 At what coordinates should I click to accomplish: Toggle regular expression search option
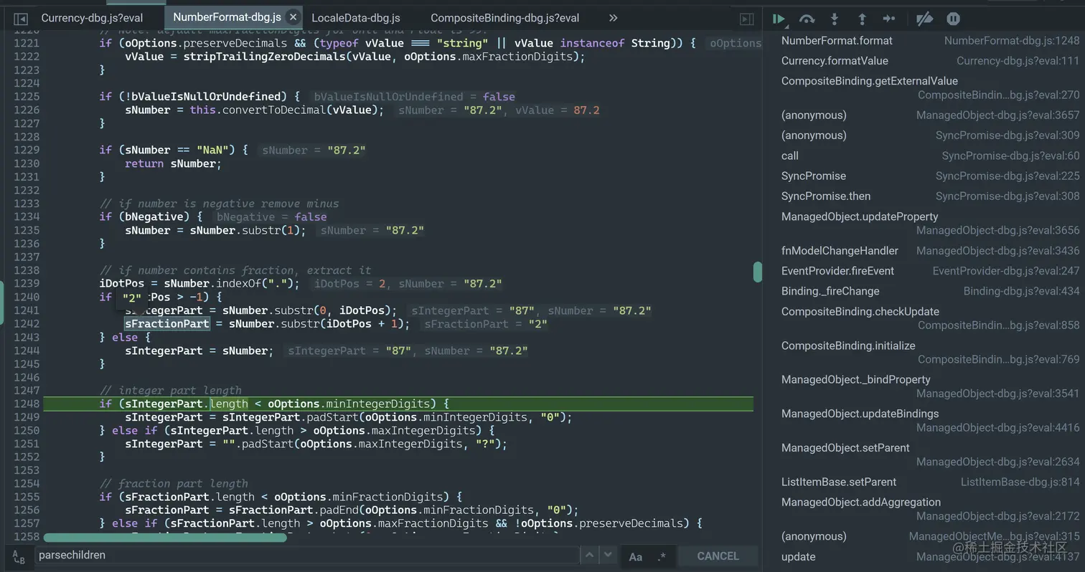[x=661, y=556]
